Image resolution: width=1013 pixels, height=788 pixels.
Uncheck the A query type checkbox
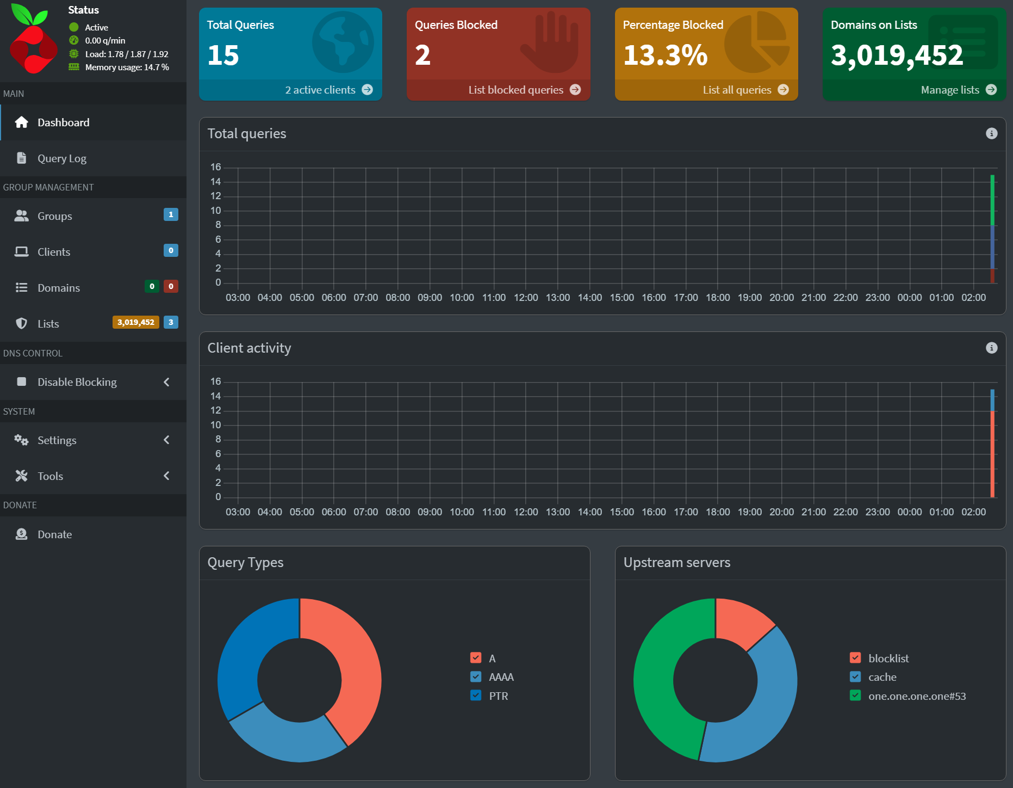coord(476,658)
